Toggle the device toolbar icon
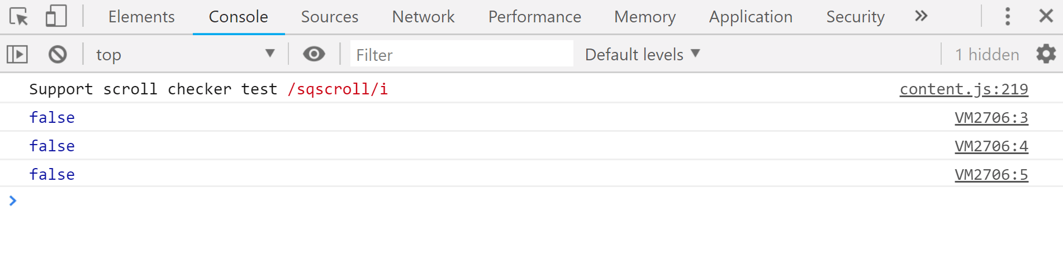This screenshot has width=1063, height=268. tap(56, 16)
